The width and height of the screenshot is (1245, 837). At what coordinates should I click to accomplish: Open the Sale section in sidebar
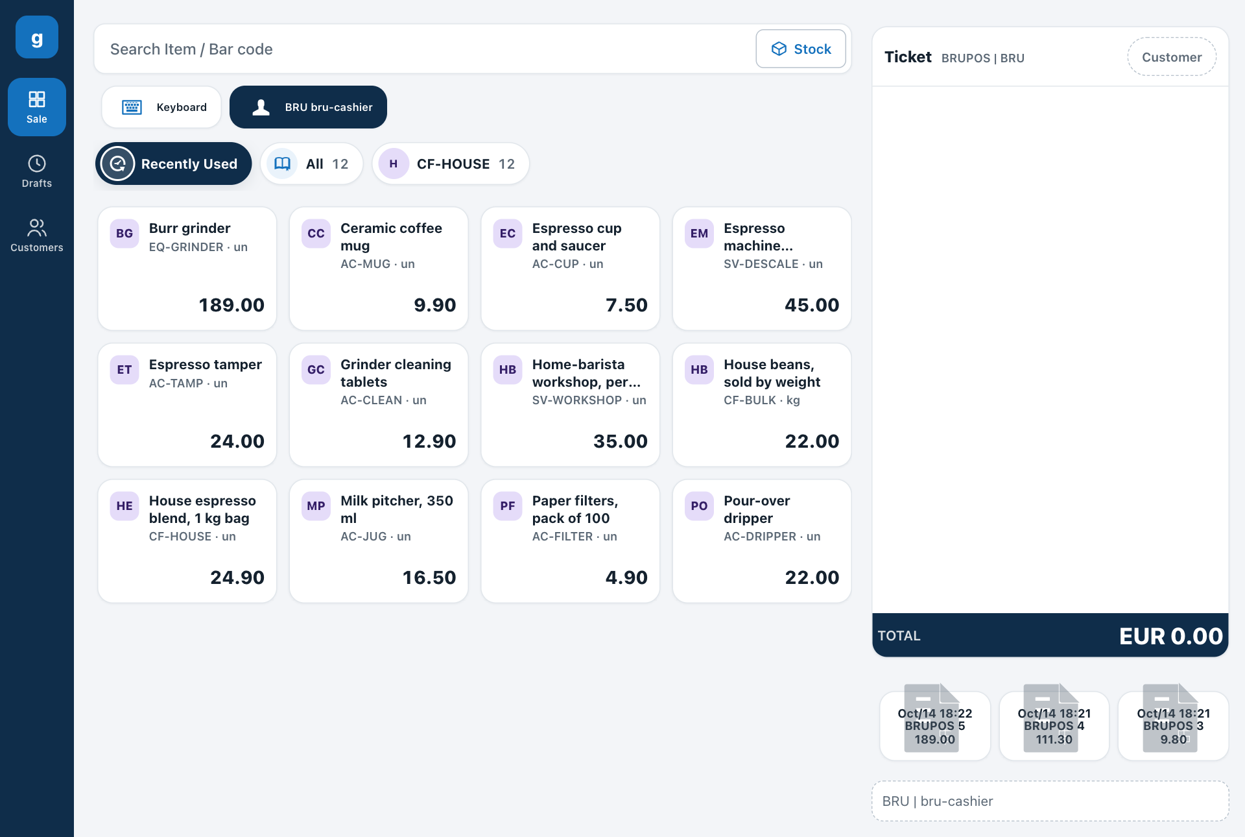coord(37,107)
